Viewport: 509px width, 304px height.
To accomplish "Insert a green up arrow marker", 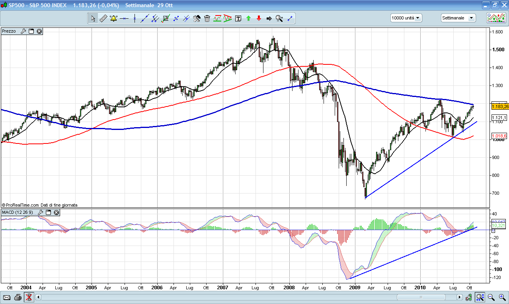I will [248, 18].
